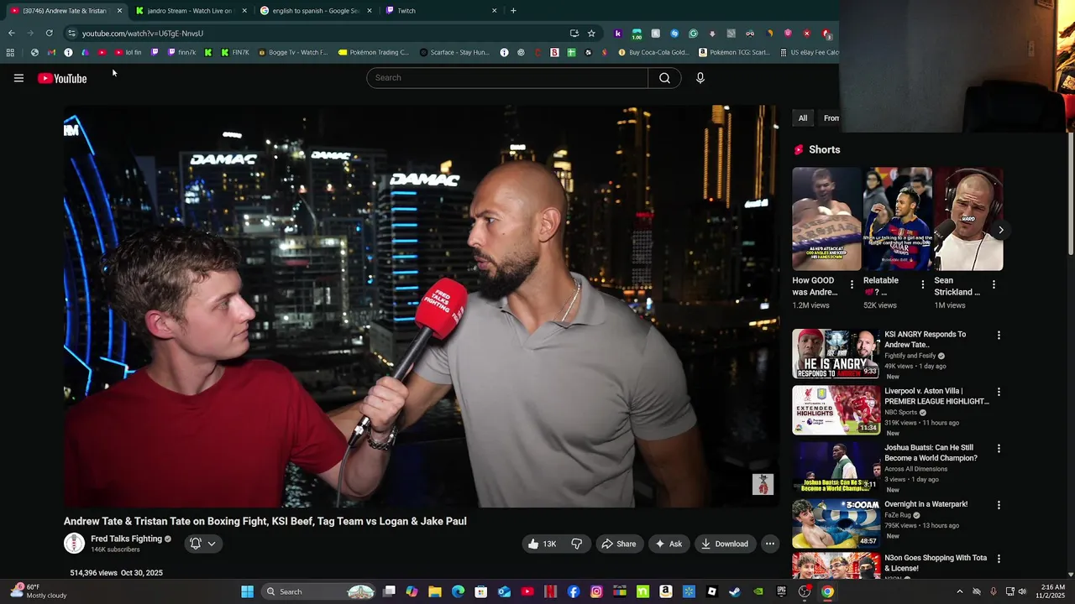Open the 'FIN7K' Kick bookmark

235,52
